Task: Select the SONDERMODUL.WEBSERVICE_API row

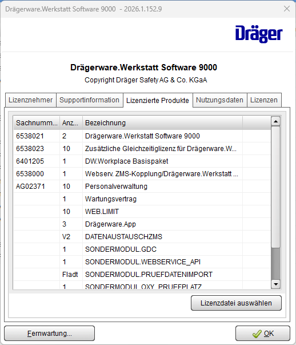Action: (x=142, y=262)
